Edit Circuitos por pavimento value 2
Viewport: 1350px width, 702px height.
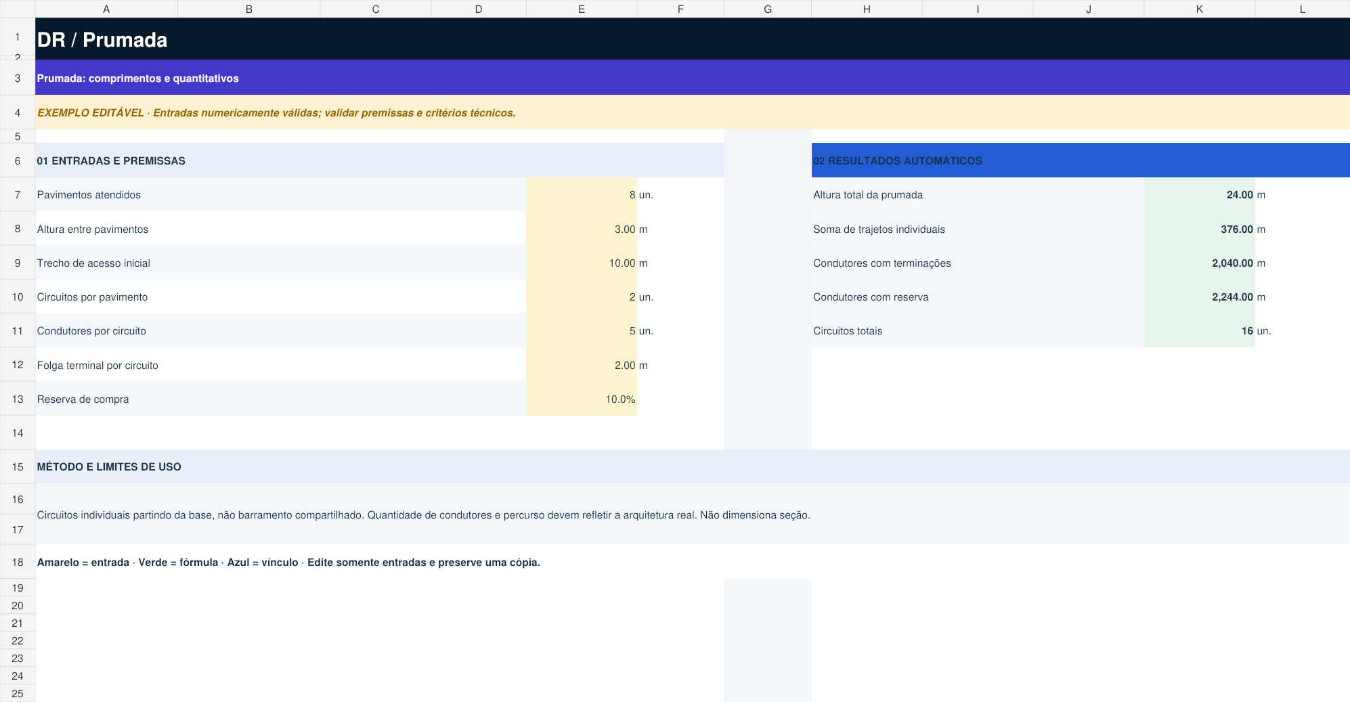click(x=581, y=297)
